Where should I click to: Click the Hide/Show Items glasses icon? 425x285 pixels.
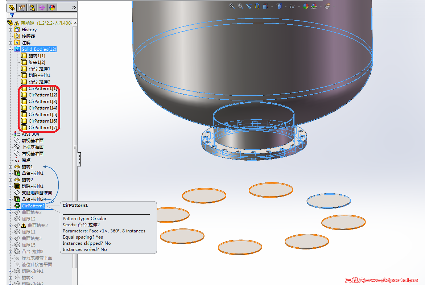pyautogui.click(x=292, y=6)
